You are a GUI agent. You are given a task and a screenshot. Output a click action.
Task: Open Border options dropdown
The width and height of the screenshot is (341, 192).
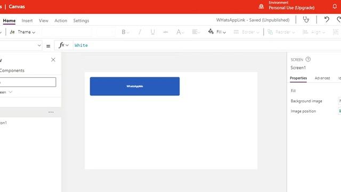coord(246,32)
